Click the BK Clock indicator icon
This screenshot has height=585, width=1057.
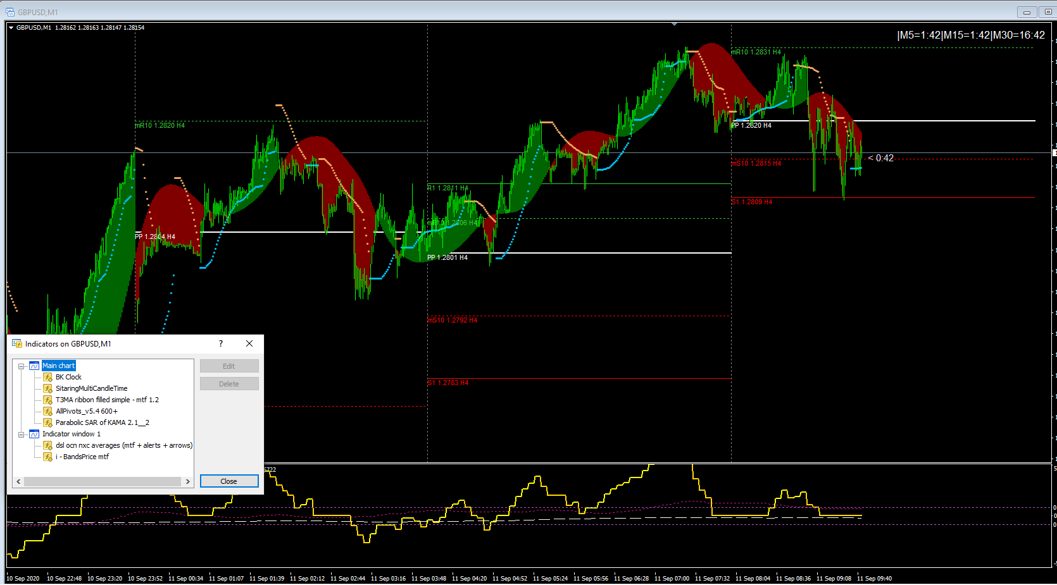coord(47,377)
